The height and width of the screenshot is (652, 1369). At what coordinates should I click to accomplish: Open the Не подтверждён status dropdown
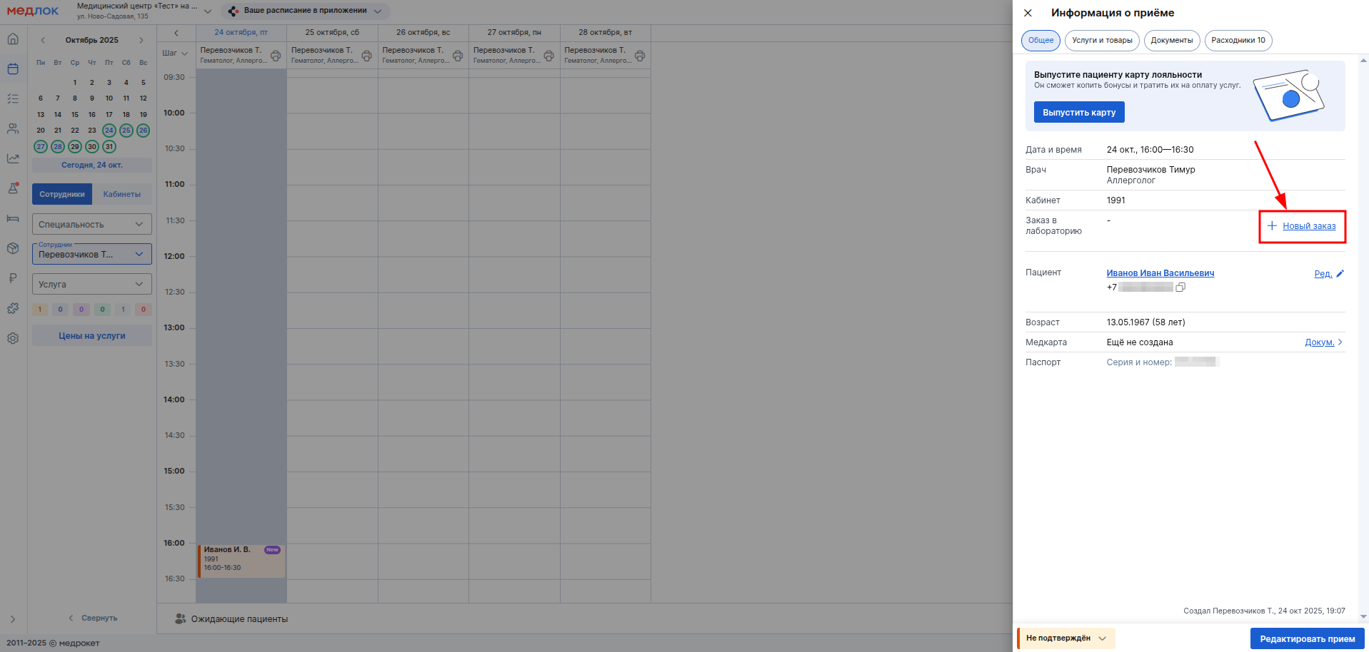[x=1065, y=638]
